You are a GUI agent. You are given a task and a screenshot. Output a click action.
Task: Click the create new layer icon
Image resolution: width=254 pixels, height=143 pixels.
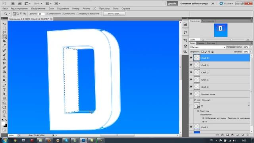(x=242, y=135)
